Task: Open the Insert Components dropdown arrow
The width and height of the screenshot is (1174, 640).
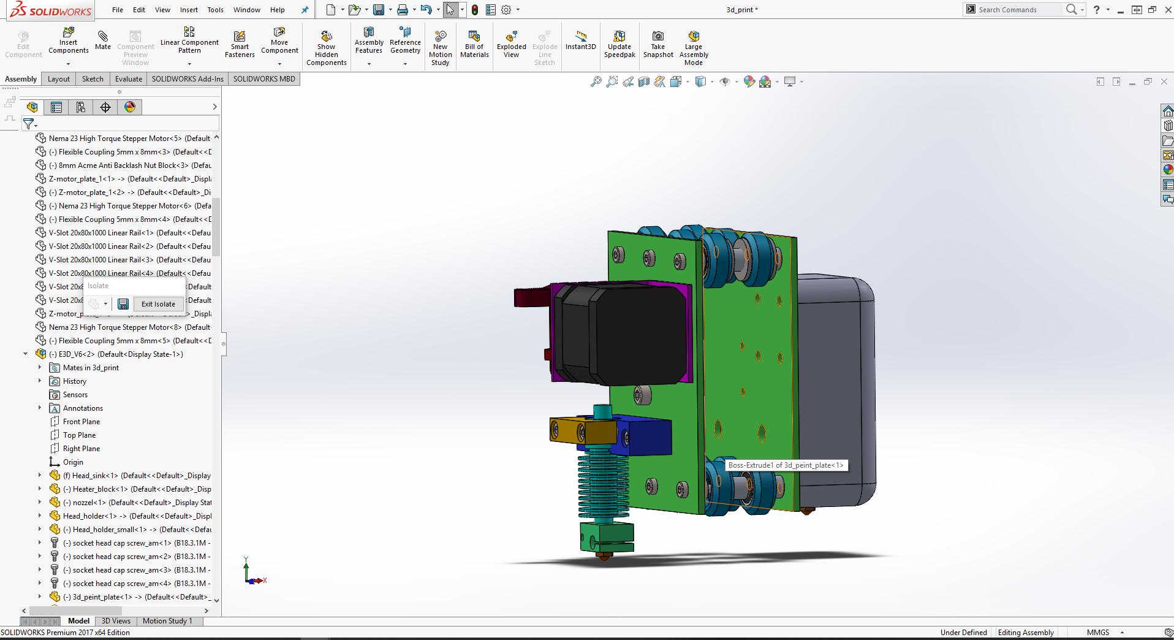Action: (x=68, y=64)
